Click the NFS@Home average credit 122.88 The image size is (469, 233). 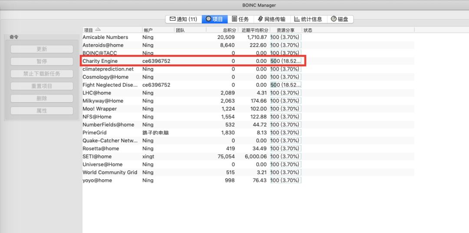click(x=258, y=116)
